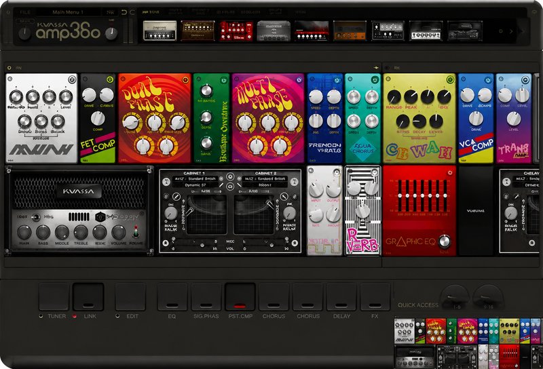Open the FILE menu in the top bar
Image resolution: width=543 pixels, height=369 pixels.
point(25,12)
